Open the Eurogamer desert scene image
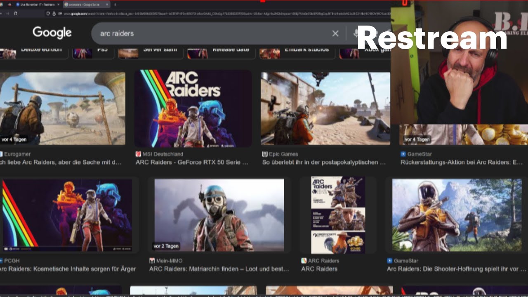Image resolution: width=528 pixels, height=297 pixels. pos(63,108)
